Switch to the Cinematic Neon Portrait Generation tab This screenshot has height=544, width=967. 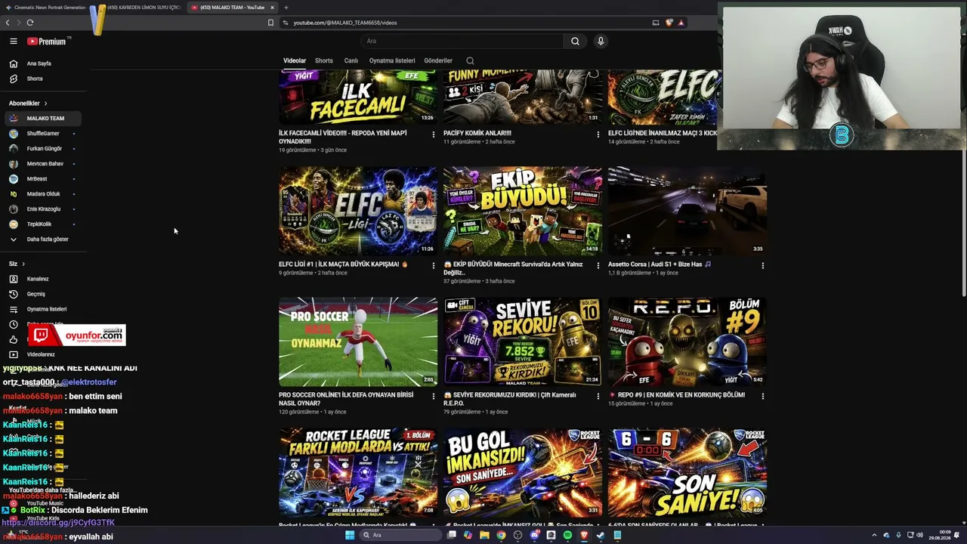(x=45, y=8)
